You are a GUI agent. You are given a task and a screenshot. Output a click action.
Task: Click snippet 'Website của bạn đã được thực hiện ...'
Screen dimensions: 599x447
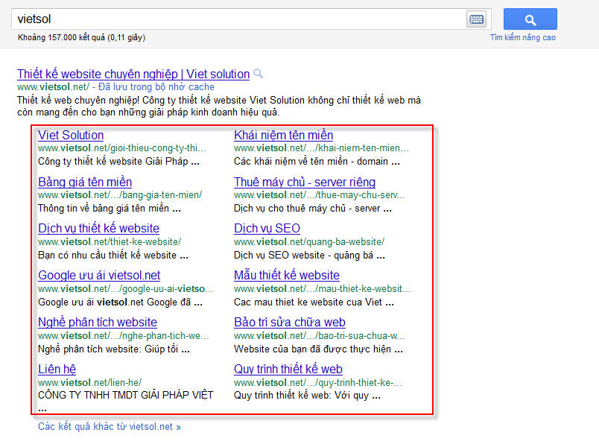pos(318,349)
